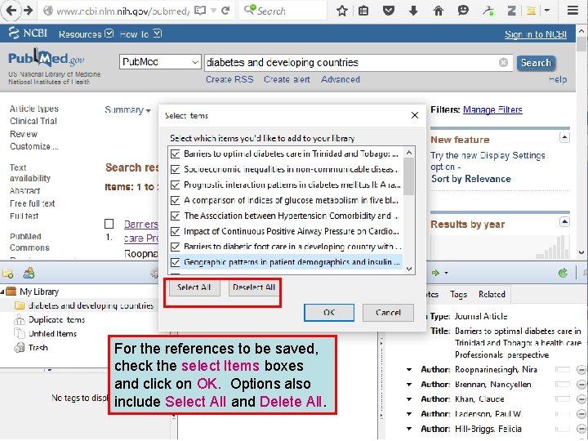
Task: Expand the NCBI How To menu
Action: point(140,34)
